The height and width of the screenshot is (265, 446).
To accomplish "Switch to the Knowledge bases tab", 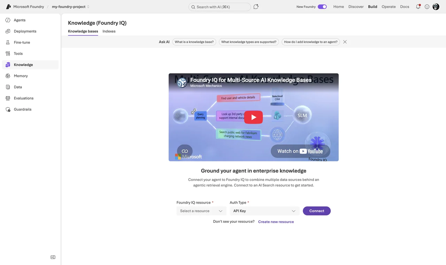I will (x=83, y=31).
